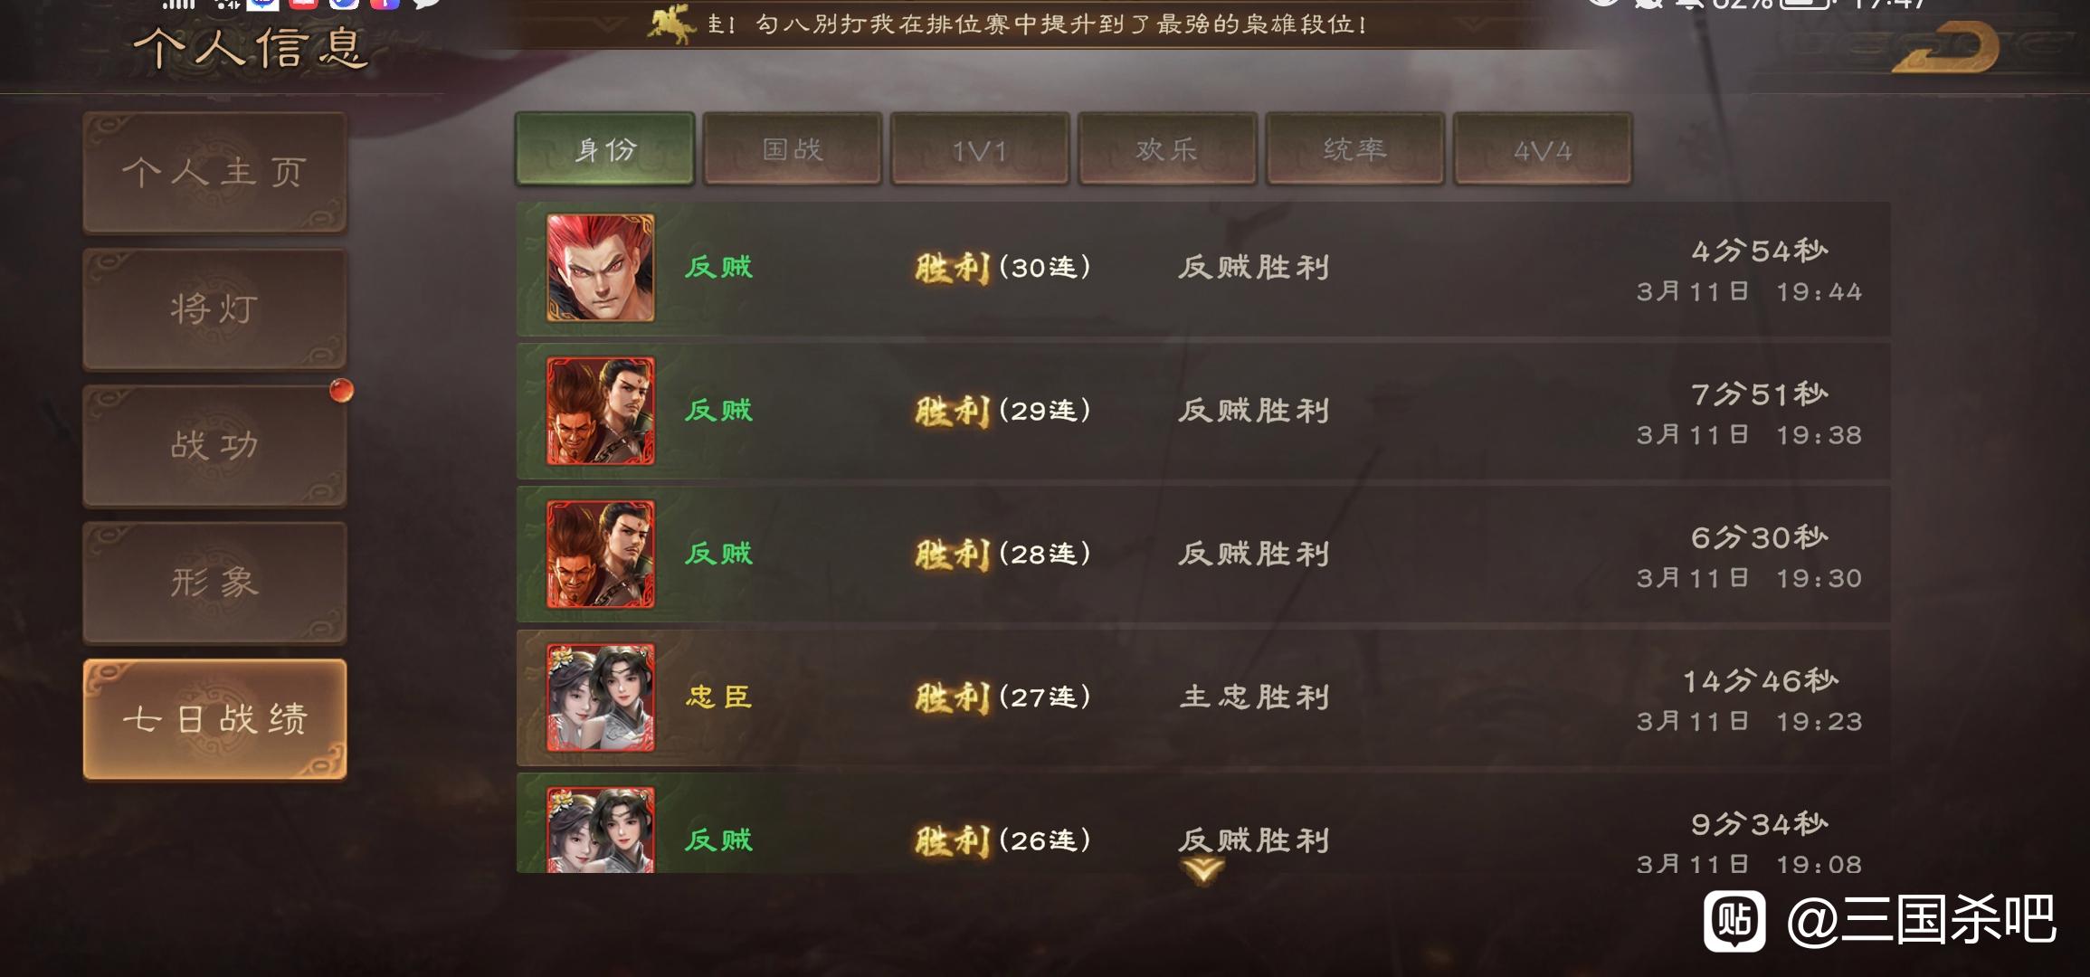Screen dimensions: 2090x977
Task: Open the red-haired hero portrait of 30连 match
Action: point(600,268)
